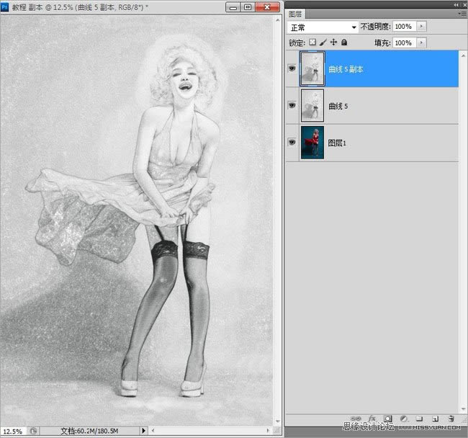Click the new layer icon
The height and width of the screenshot is (438, 468).
coord(435,419)
